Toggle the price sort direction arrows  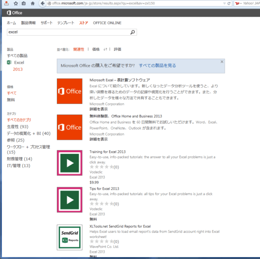[x=105, y=49]
